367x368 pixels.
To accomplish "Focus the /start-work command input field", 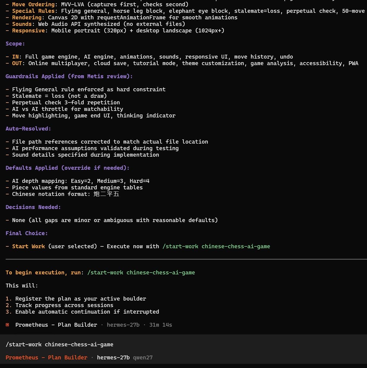I will click(183, 345).
